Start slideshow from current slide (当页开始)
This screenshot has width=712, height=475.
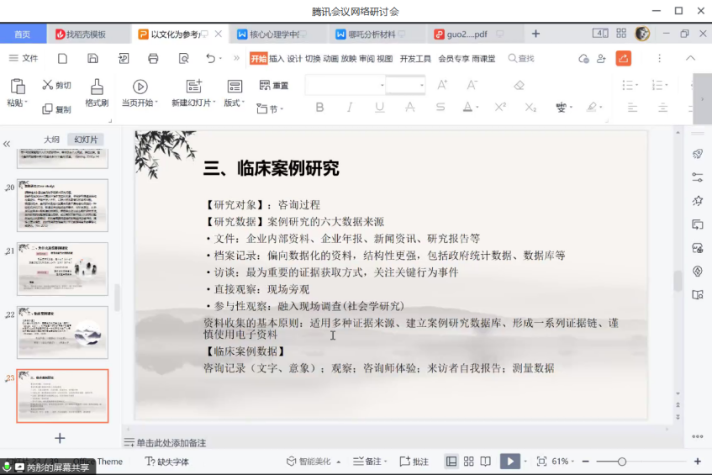[x=140, y=87]
